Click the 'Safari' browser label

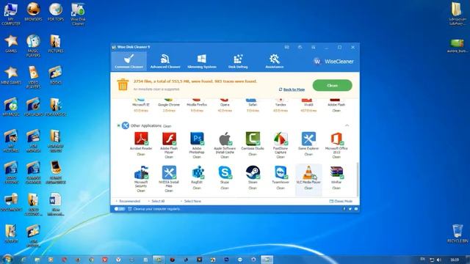(253, 105)
